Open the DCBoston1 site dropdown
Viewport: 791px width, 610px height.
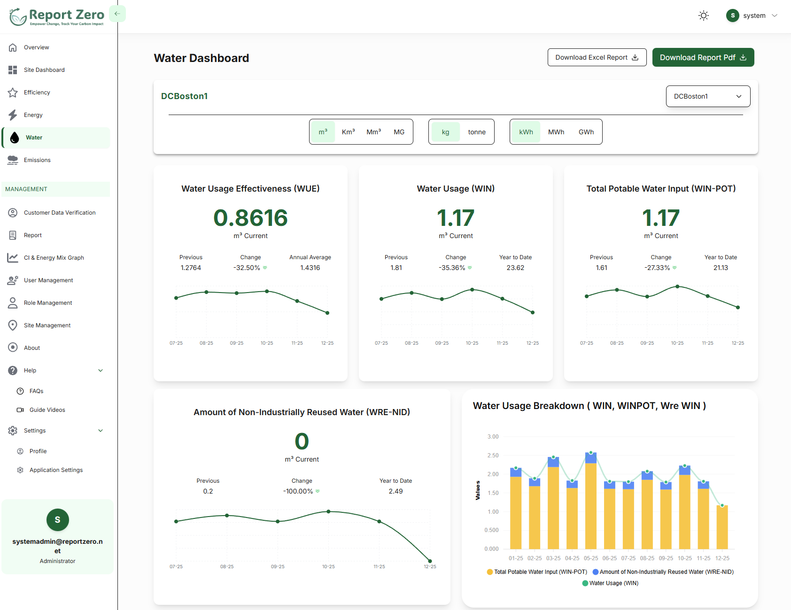click(708, 96)
